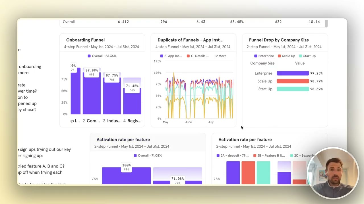364x204 pixels.
Task: Open Activation rate per feature card with Overall legend
Action: [123, 139]
